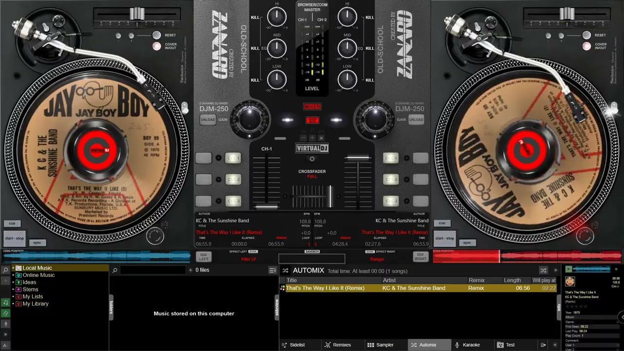
Task: Expand the My Library tree node
Action: pos(13,304)
